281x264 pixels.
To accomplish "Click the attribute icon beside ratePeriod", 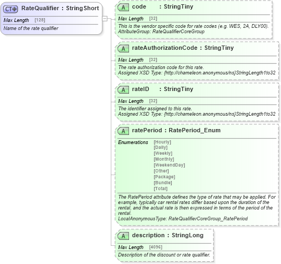I will point(123,131).
